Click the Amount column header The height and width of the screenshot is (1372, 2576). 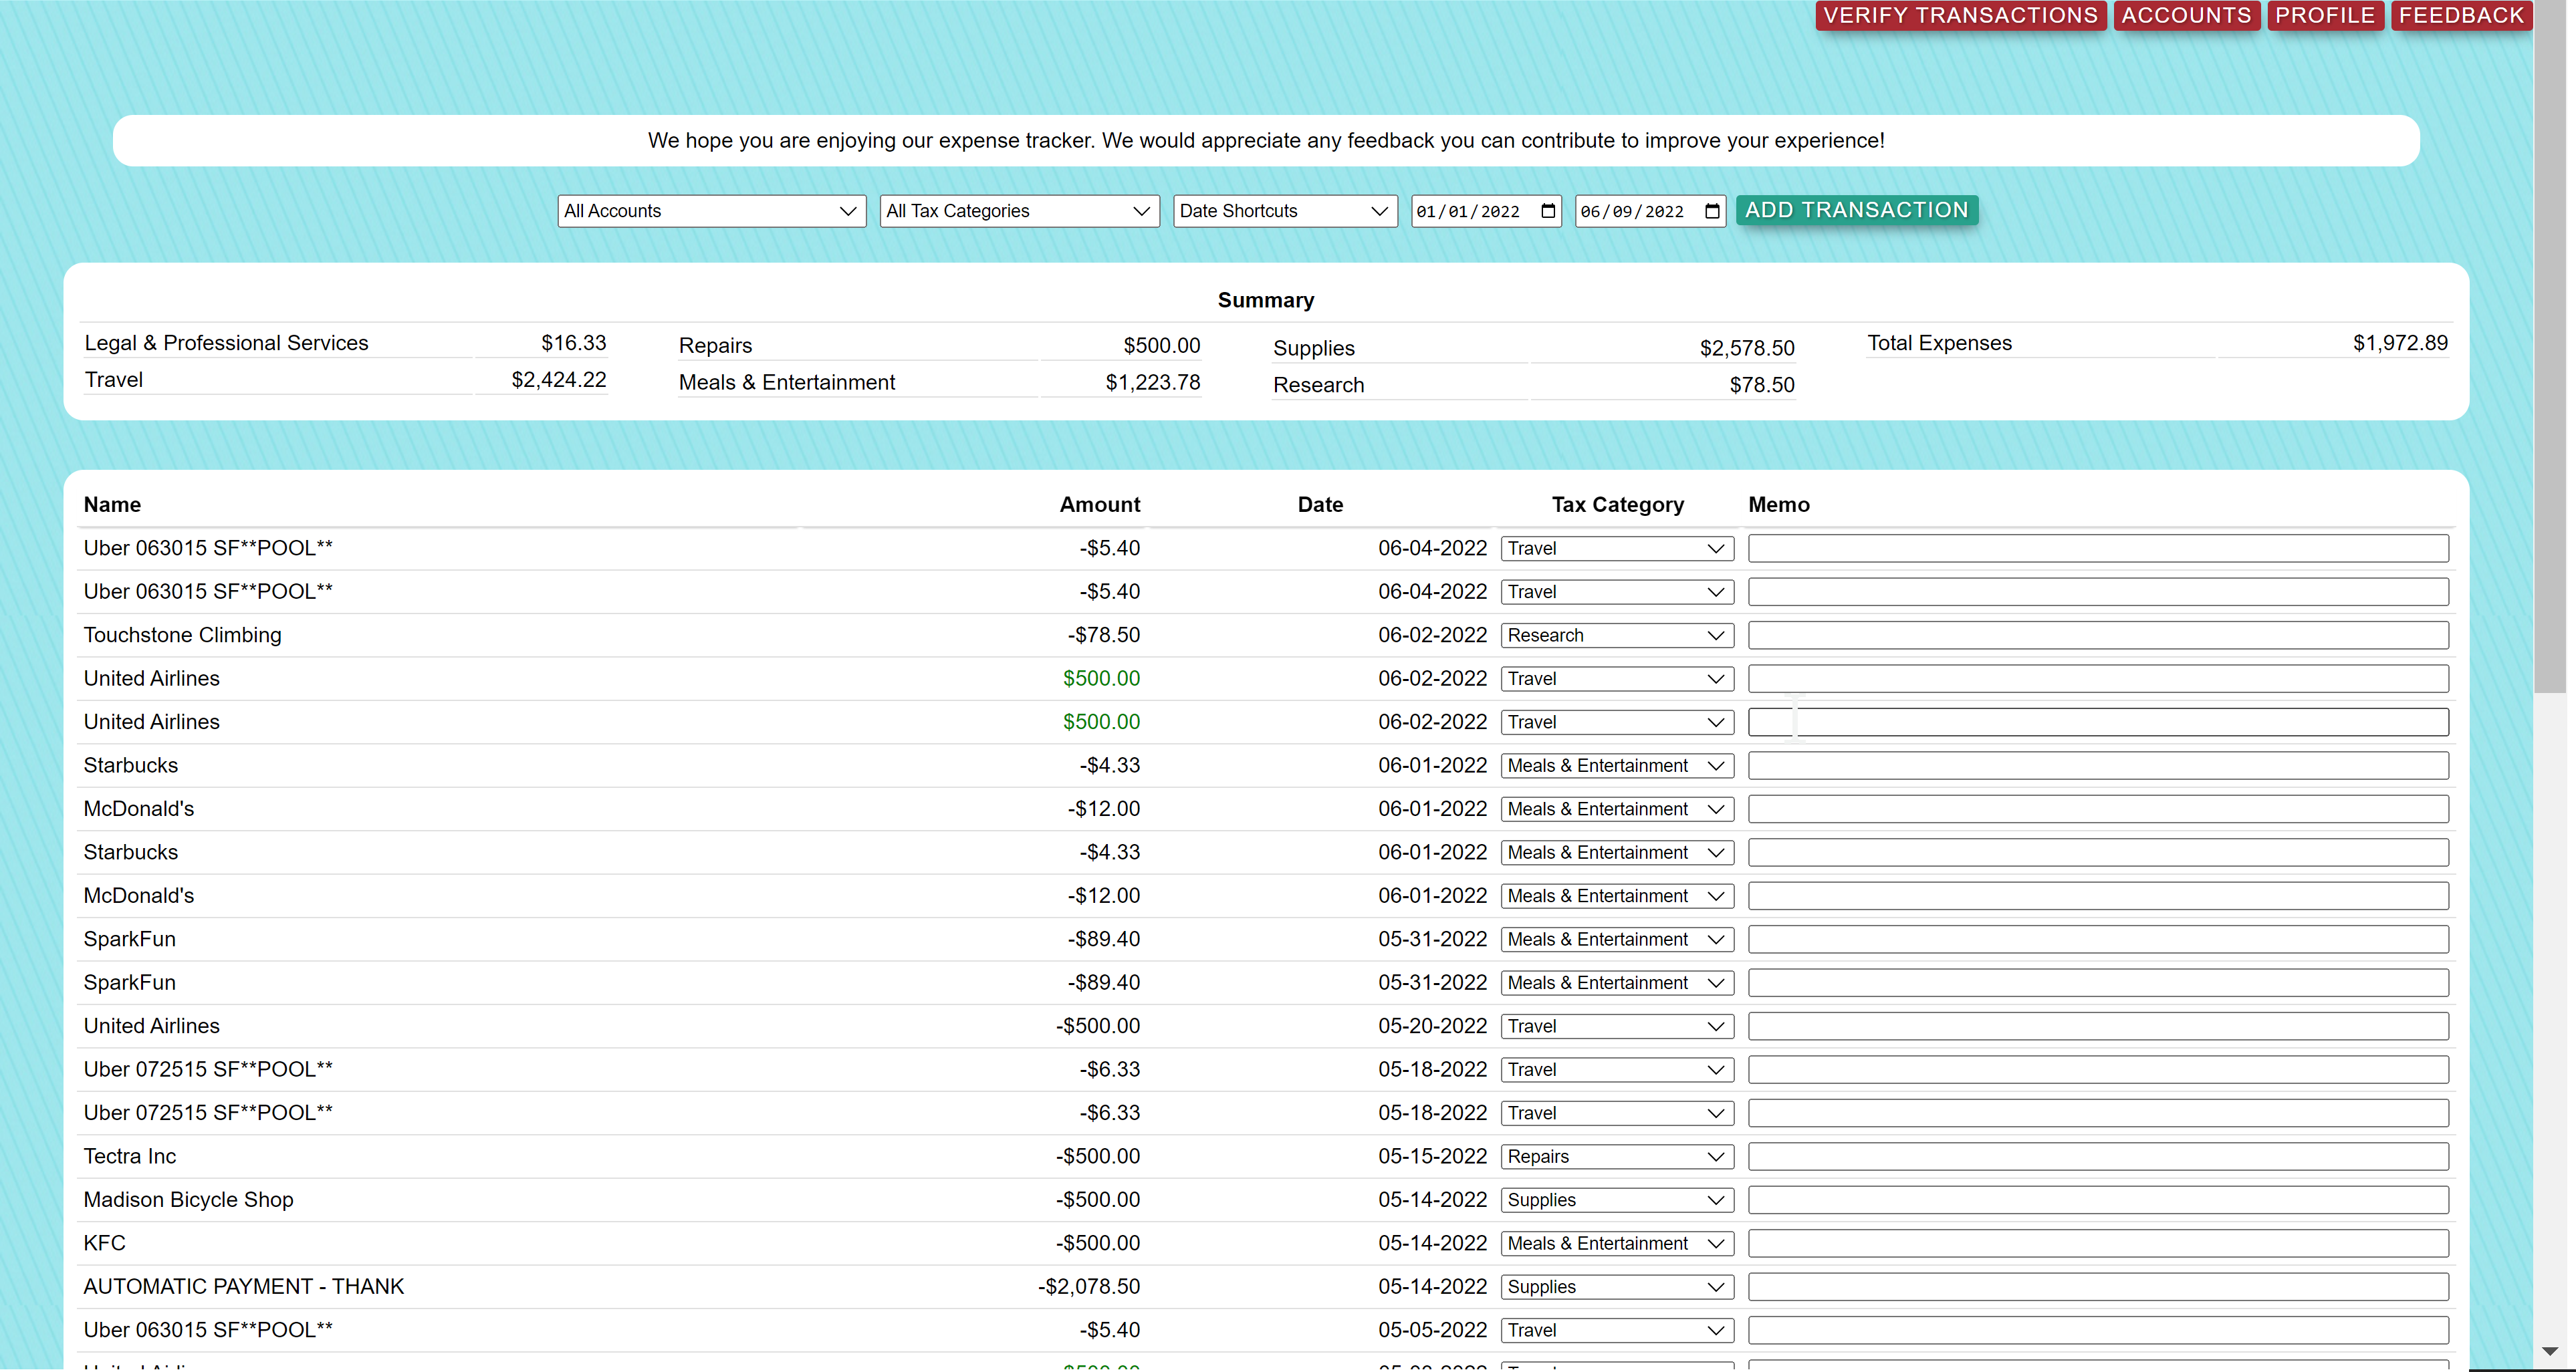(1099, 505)
